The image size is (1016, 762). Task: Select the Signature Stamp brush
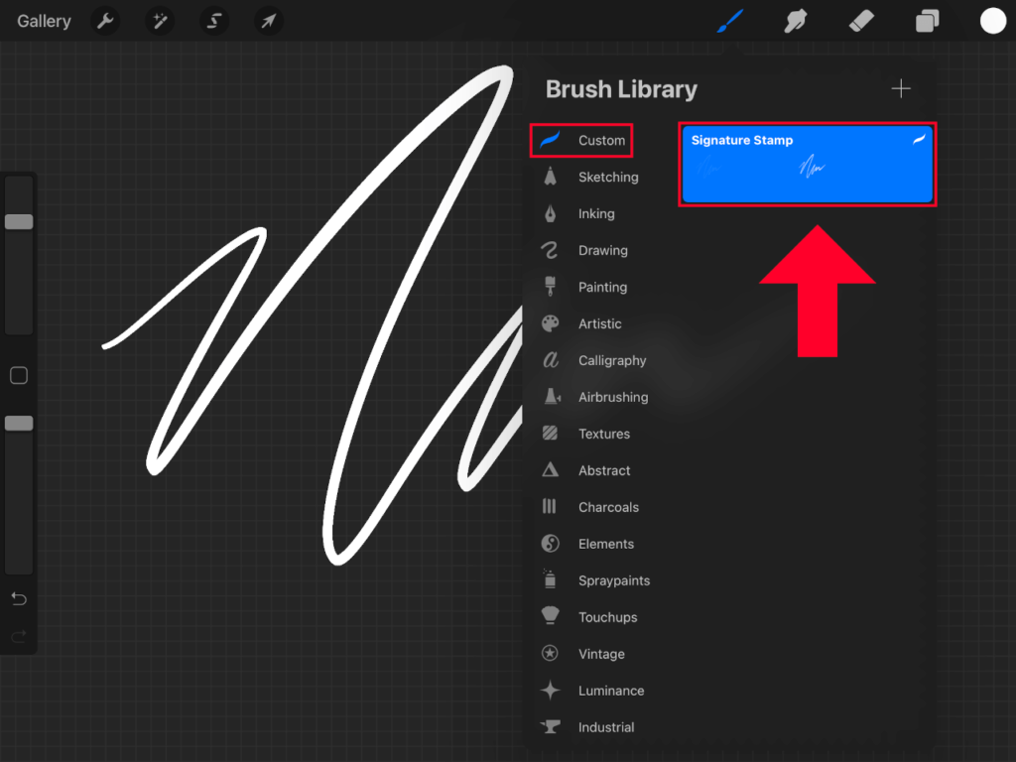tap(807, 165)
